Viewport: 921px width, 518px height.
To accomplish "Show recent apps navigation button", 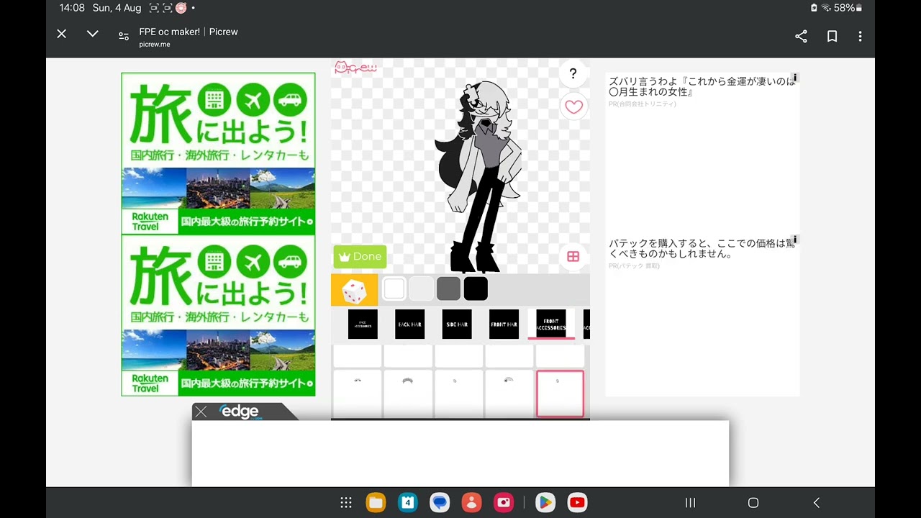I will [x=690, y=503].
